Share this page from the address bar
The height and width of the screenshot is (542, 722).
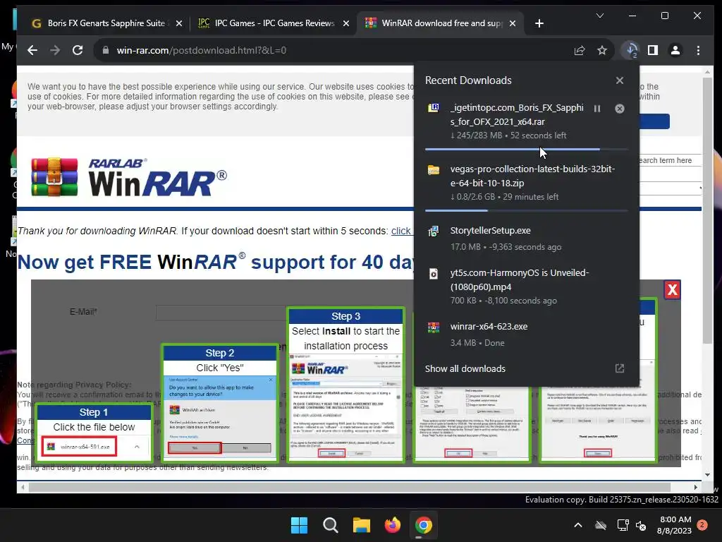[x=580, y=50]
